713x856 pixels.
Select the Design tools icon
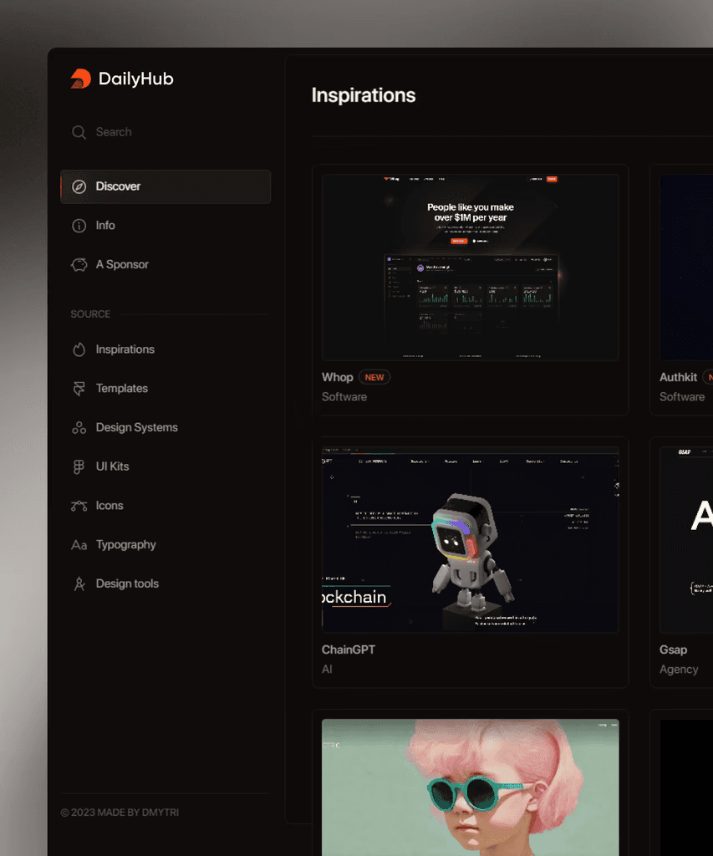(x=79, y=583)
